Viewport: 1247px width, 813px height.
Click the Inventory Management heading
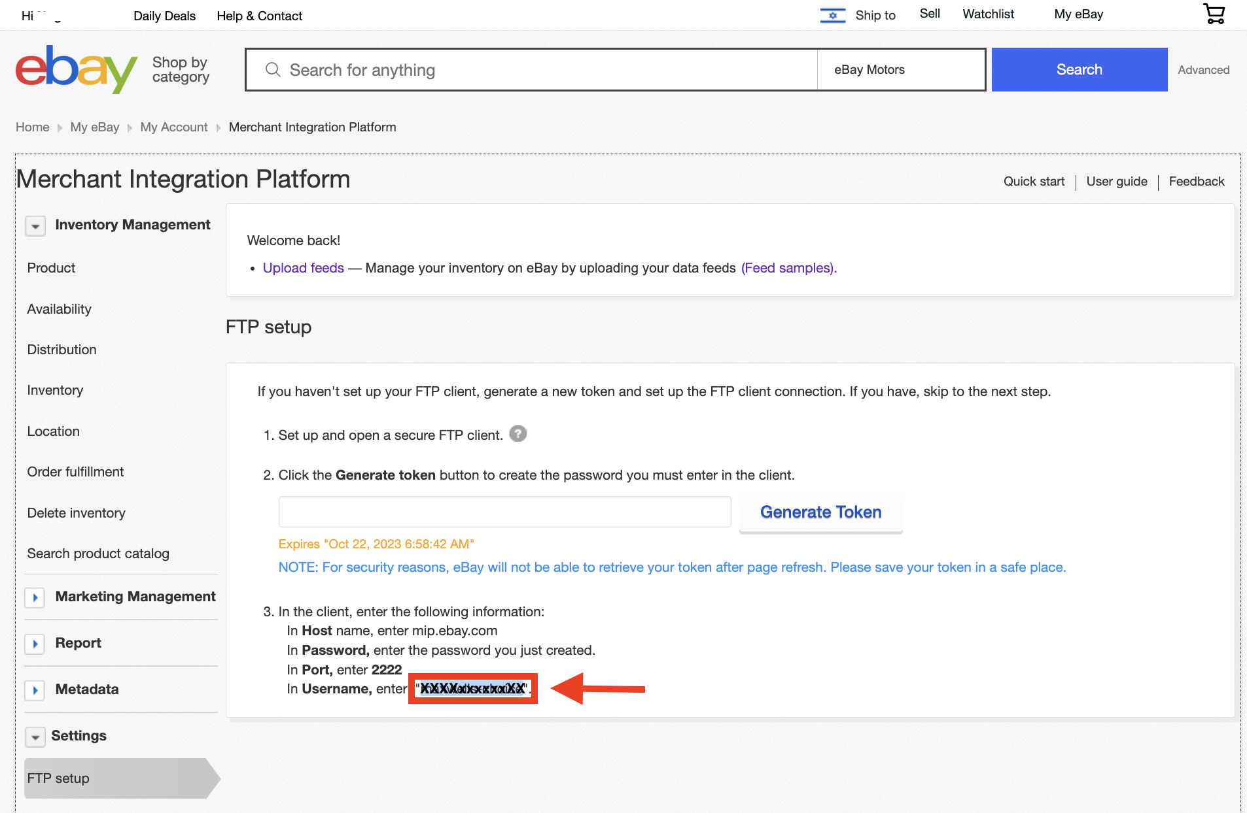[x=132, y=225]
